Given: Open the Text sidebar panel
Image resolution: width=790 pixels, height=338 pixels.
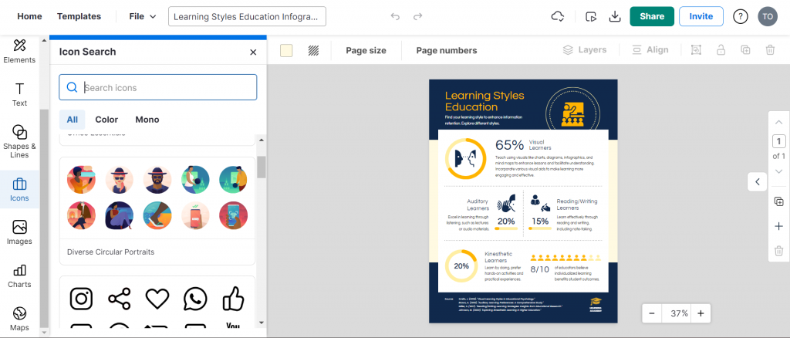Looking at the screenshot, I should pos(19,95).
